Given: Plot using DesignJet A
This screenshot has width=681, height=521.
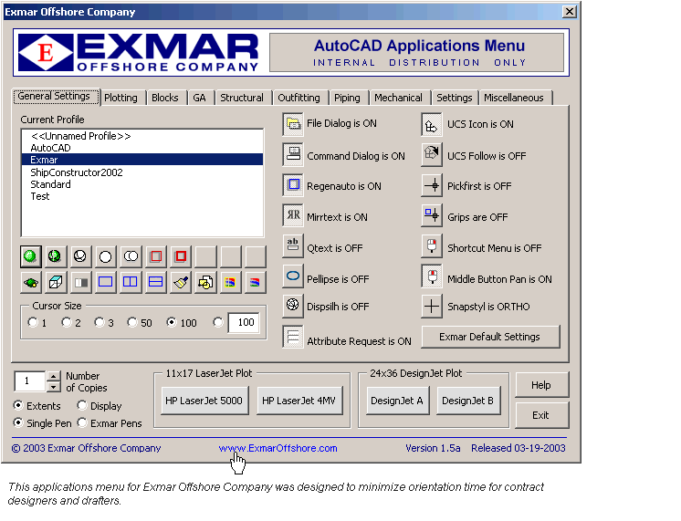Looking at the screenshot, I should click(397, 401).
